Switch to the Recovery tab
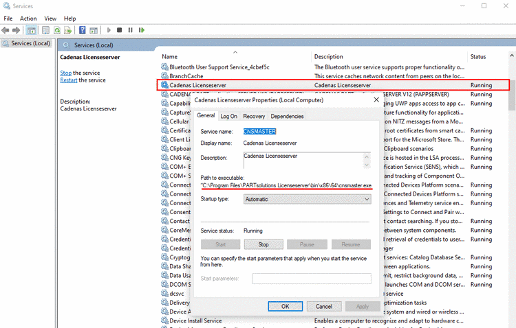Viewport: 516px width, 328px height. tap(254, 116)
